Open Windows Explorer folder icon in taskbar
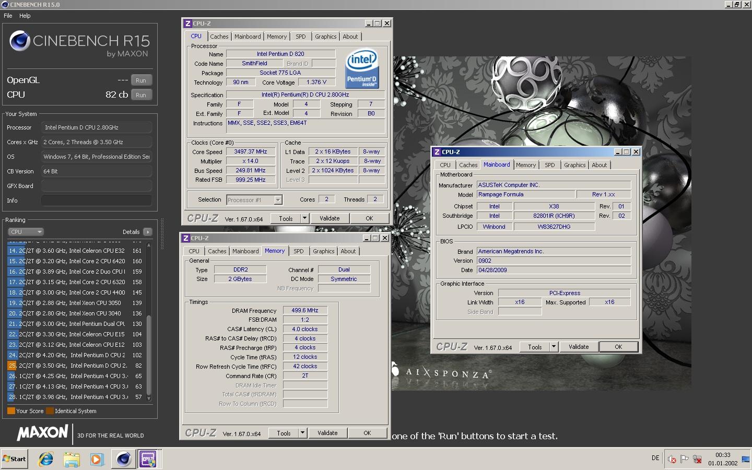The width and height of the screenshot is (752, 470). click(72, 459)
